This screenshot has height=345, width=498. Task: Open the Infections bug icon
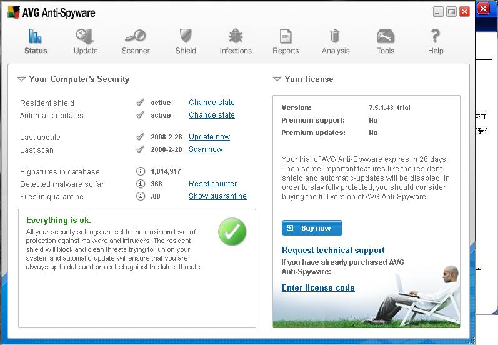[236, 37]
